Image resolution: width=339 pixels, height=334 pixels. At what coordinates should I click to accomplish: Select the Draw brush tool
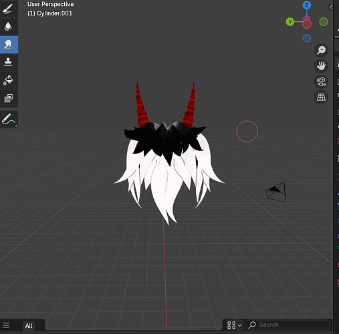(x=9, y=9)
